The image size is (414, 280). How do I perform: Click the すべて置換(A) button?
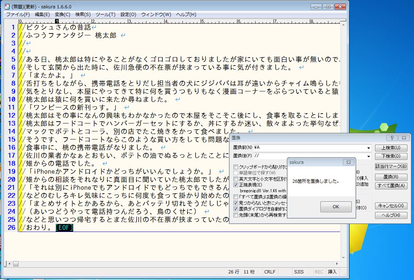click(x=391, y=185)
